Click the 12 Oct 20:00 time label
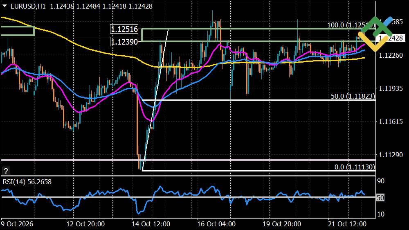The height and width of the screenshot is (230, 409). [x=85, y=224]
